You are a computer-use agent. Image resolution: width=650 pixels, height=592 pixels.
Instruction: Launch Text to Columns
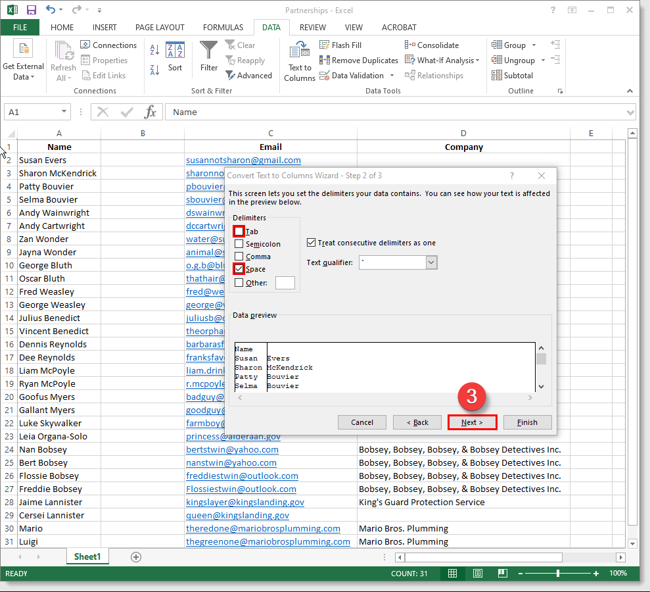300,61
